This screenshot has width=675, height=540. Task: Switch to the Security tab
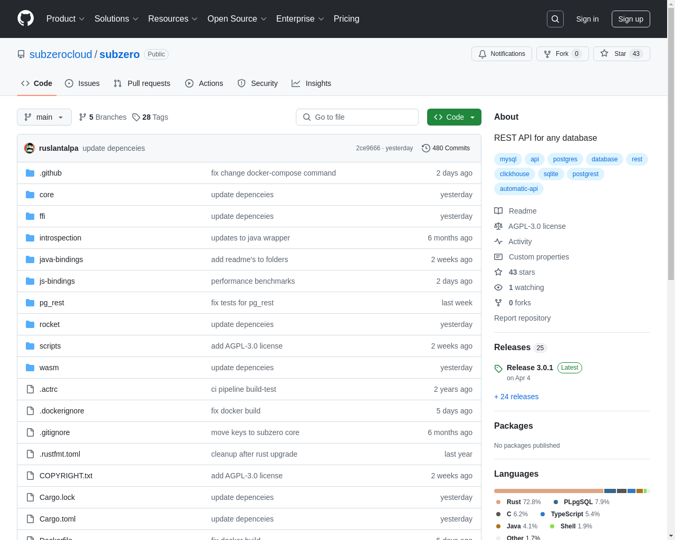tap(257, 83)
